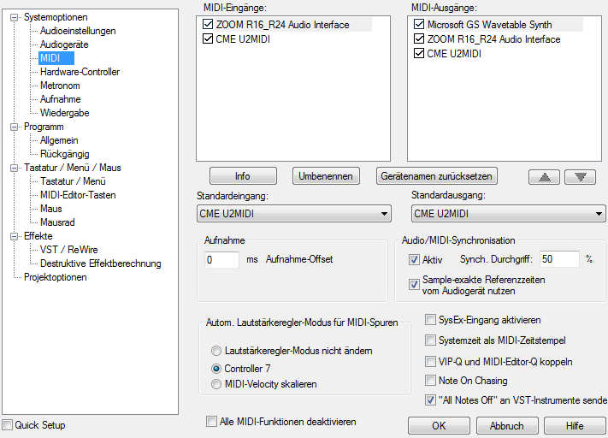Viewport: 608px width, 438px height.
Task: Move selected MIDI output up with arrow
Action: (544, 176)
